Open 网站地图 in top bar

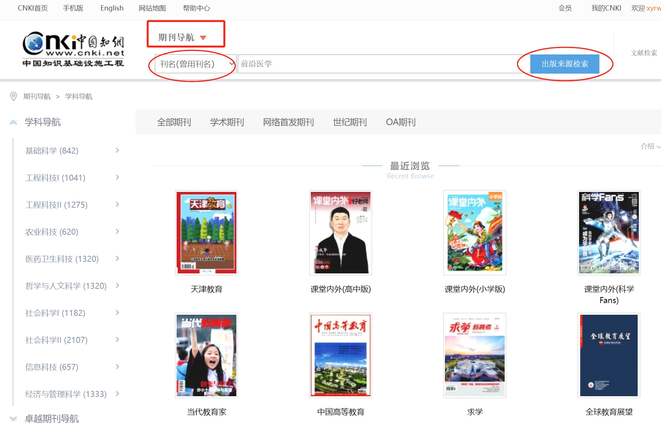[152, 8]
